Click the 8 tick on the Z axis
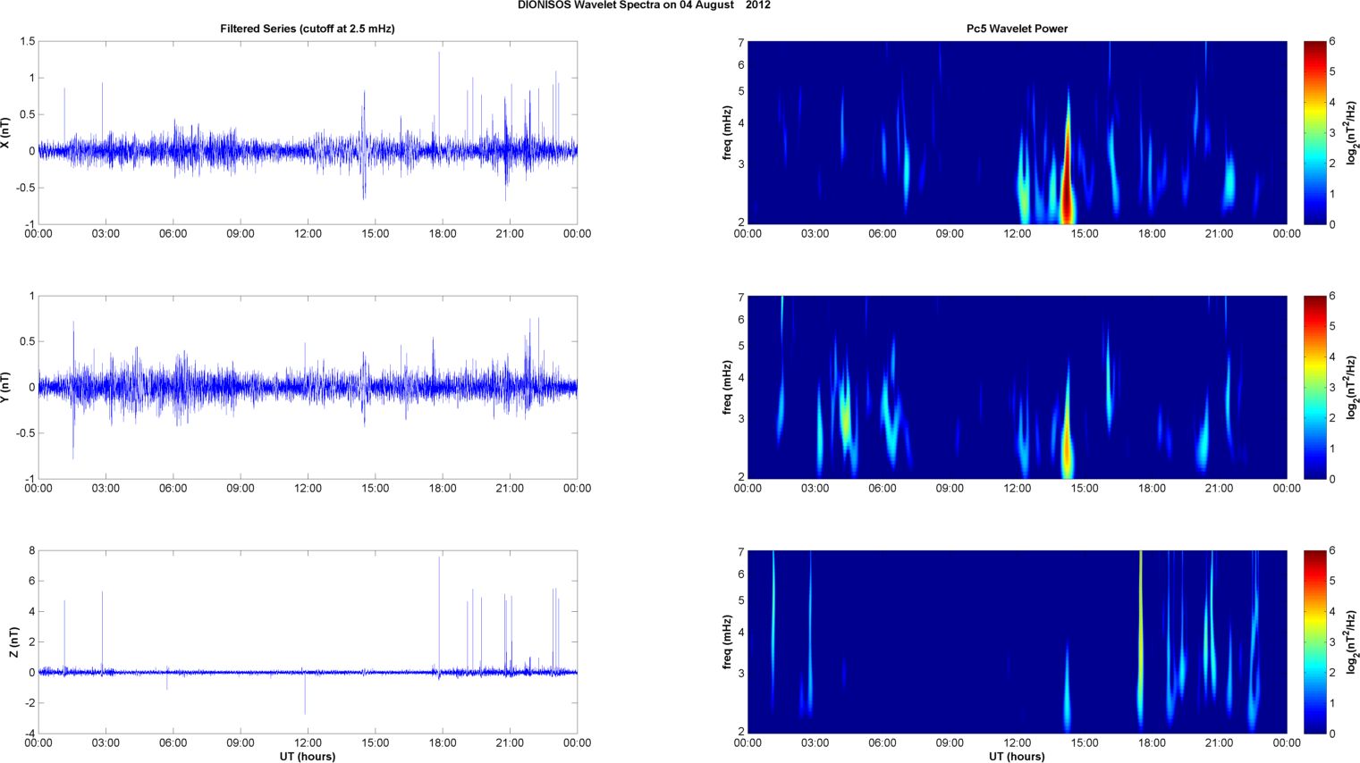This screenshot has width=1360, height=763. pyautogui.click(x=31, y=550)
